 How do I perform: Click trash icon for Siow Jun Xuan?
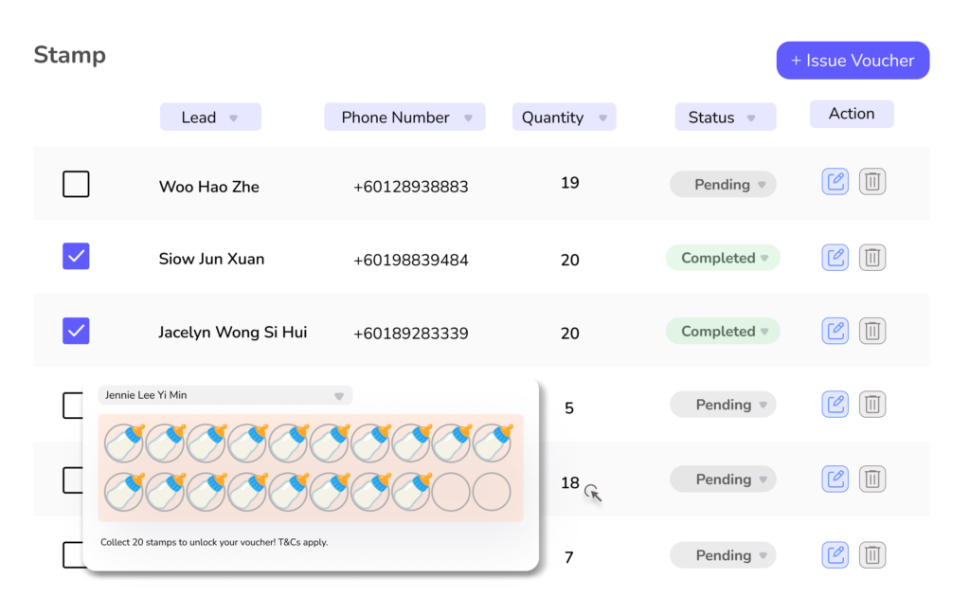tap(872, 257)
